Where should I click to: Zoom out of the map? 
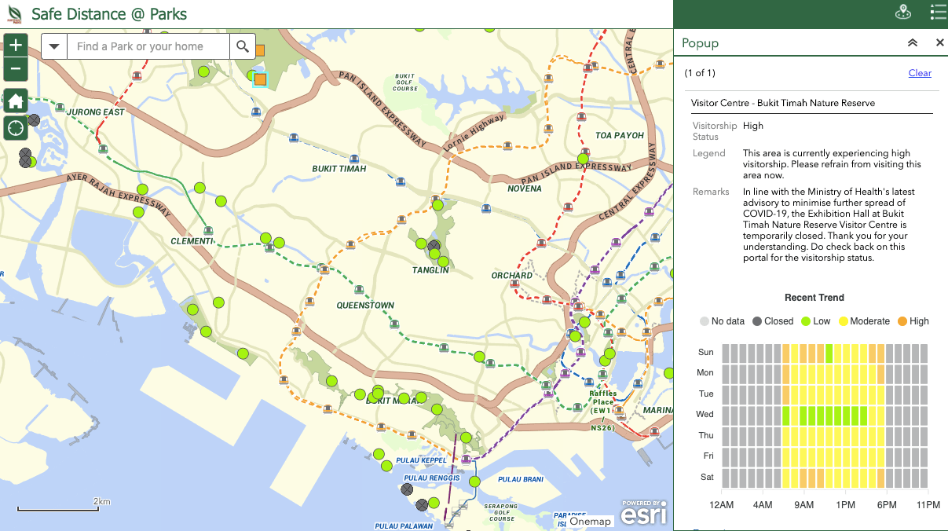click(16, 70)
